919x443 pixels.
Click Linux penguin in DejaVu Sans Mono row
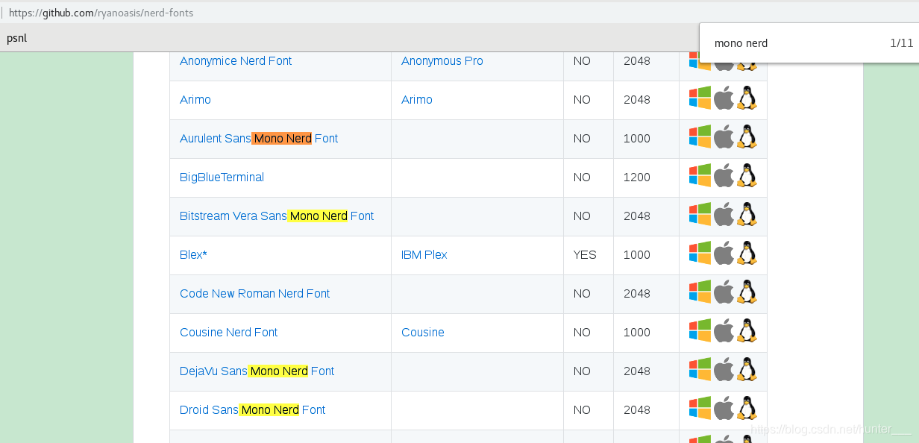[x=747, y=369]
